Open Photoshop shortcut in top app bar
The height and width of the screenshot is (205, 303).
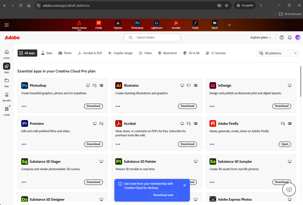click(x=137, y=25)
